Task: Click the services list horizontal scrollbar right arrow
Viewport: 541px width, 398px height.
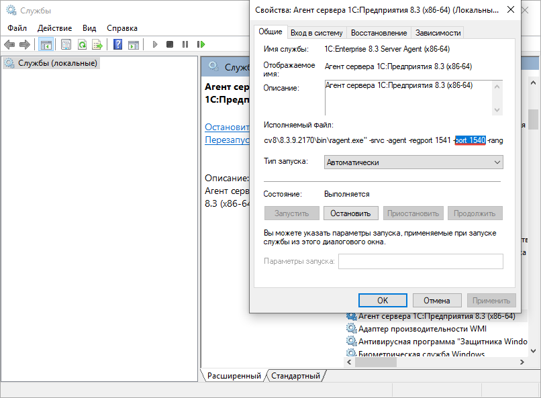Action: point(522,362)
